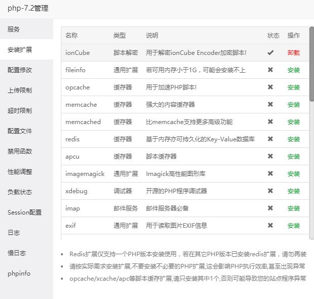The image size is (314, 299).
Task: Click the opcache status X icon
Action: (270, 87)
